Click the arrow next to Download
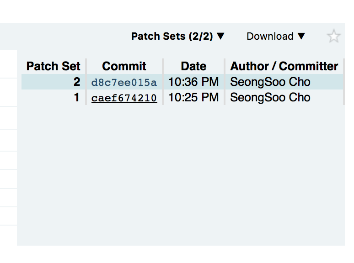 (301, 37)
